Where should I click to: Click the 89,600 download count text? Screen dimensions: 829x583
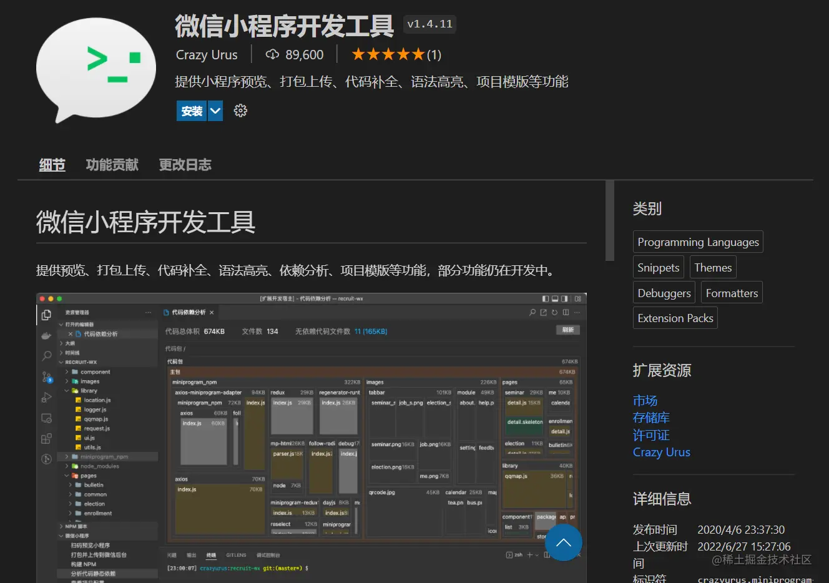[x=305, y=55]
